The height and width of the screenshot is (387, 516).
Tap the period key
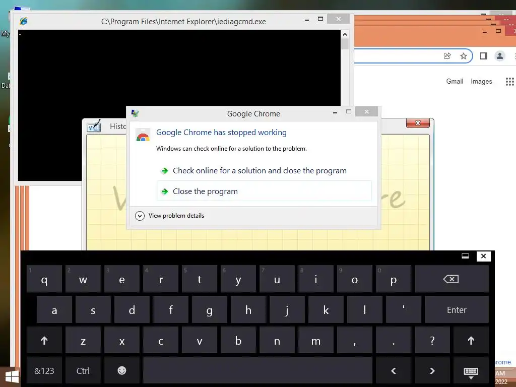pos(393,341)
